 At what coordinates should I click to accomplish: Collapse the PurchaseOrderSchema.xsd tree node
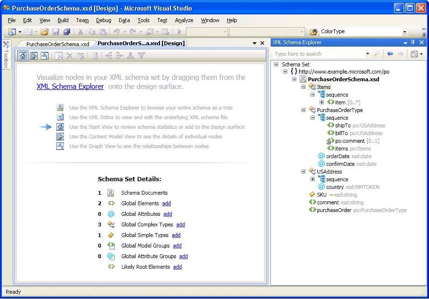click(294, 79)
